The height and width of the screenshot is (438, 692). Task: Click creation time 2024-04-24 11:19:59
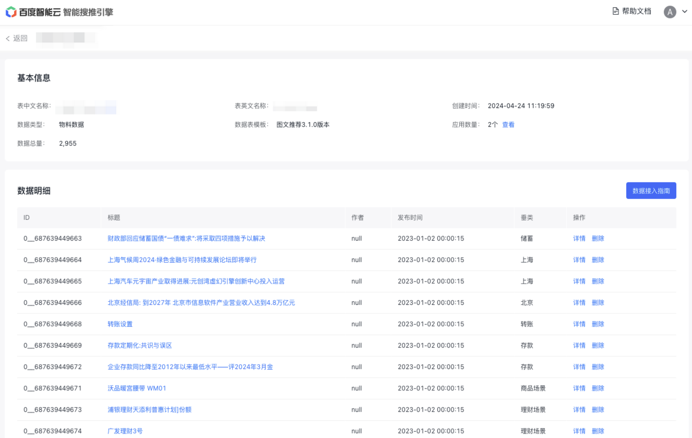tap(521, 106)
